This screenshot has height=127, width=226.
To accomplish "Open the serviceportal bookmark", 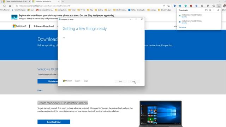I will [45, 10].
